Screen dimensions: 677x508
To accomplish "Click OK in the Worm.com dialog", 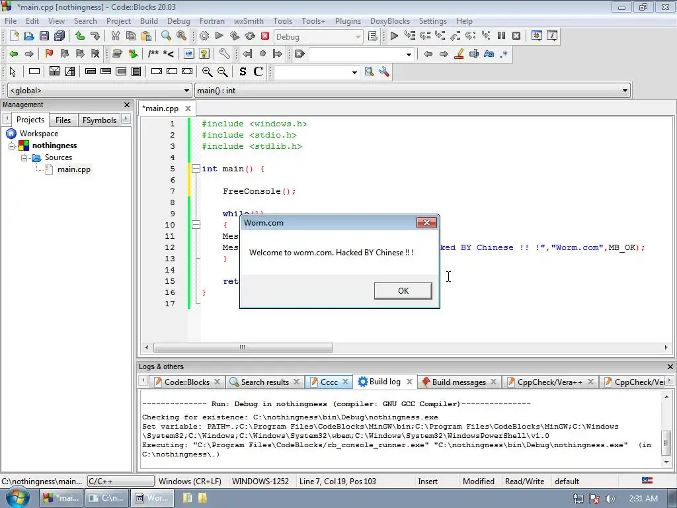I will click(x=403, y=291).
